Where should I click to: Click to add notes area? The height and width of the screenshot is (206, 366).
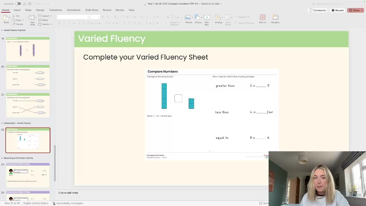tap(68, 193)
